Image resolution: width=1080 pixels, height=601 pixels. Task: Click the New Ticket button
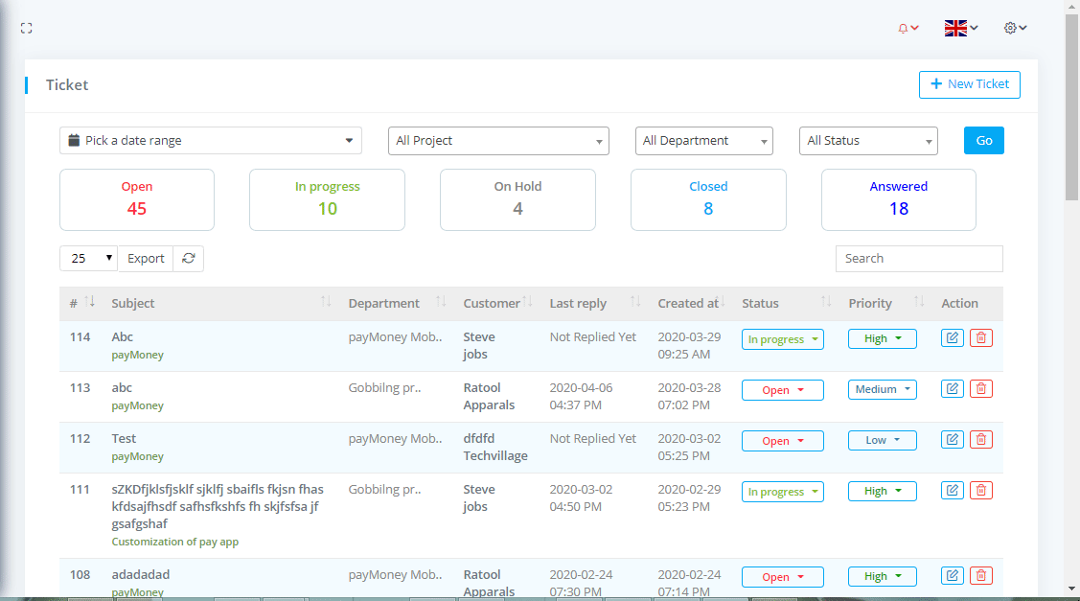[969, 84]
